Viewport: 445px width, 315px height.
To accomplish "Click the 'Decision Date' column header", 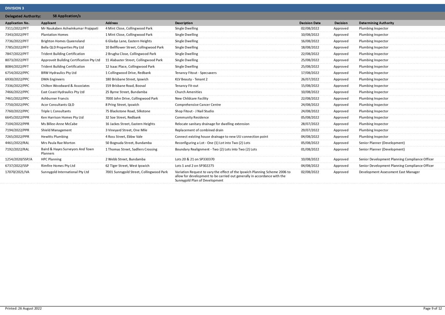I will (310, 23).
